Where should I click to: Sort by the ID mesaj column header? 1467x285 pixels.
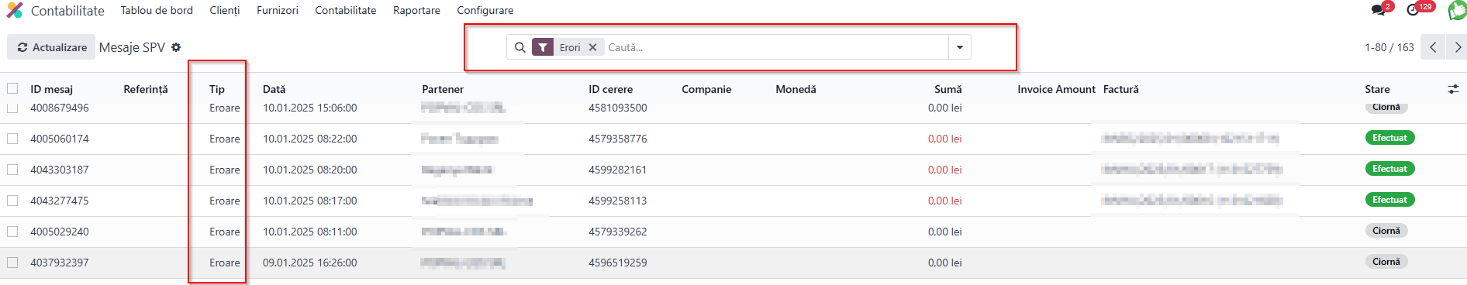tap(52, 89)
